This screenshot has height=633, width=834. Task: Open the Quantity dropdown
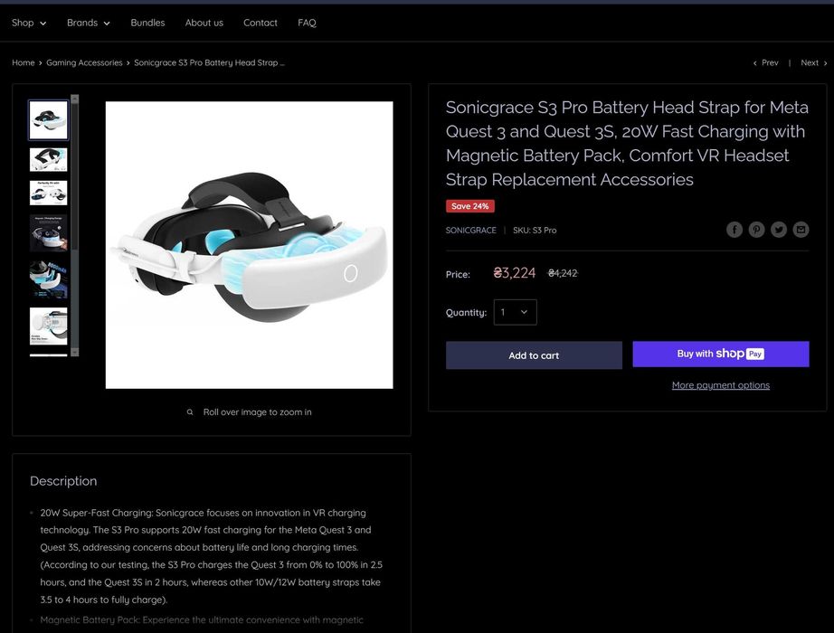pos(515,312)
